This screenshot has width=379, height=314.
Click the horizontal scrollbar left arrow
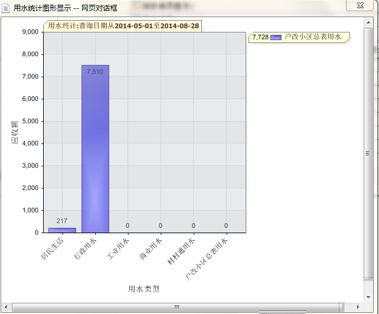click(x=6, y=307)
